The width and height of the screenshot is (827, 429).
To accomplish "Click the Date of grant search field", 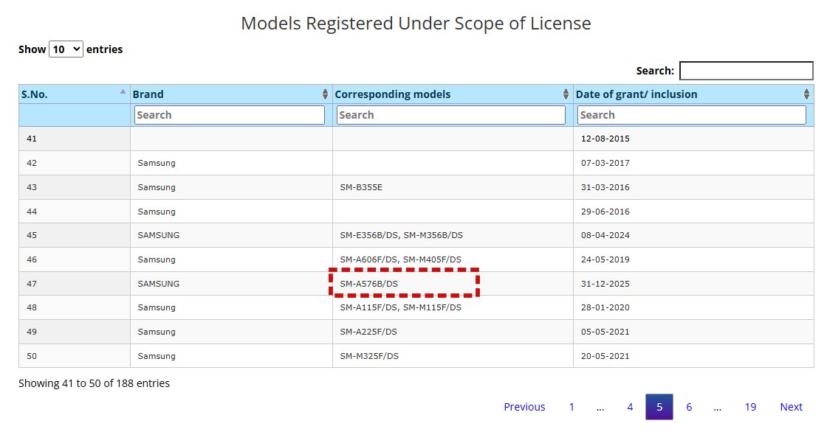I will point(692,115).
